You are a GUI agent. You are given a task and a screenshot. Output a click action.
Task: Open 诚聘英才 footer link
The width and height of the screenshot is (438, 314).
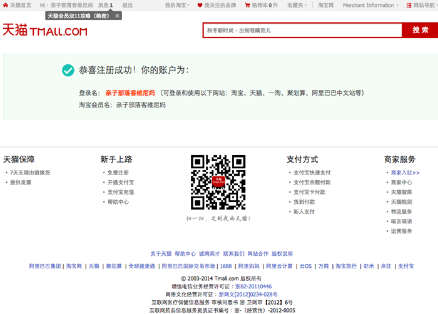(210, 254)
